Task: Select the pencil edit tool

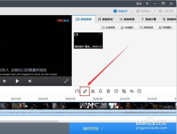Action: point(85,91)
